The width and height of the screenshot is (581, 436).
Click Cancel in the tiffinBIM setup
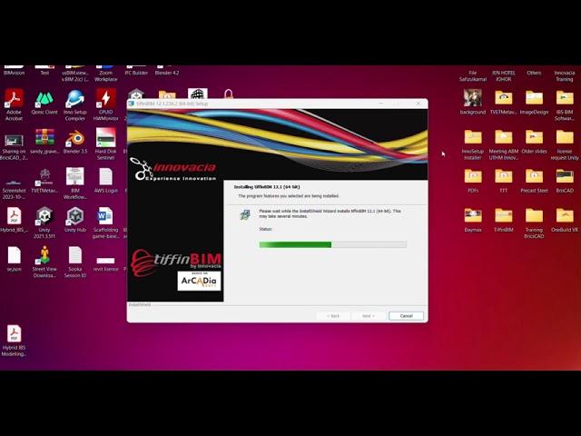coord(406,316)
